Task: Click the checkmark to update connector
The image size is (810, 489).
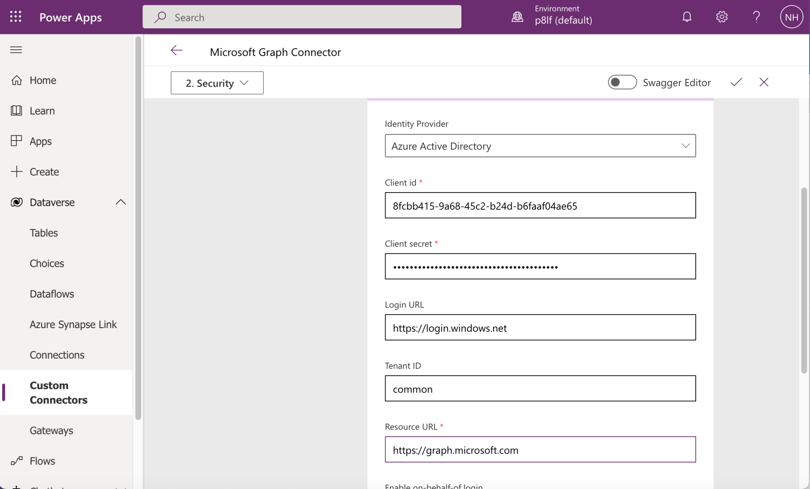Action: pos(736,82)
